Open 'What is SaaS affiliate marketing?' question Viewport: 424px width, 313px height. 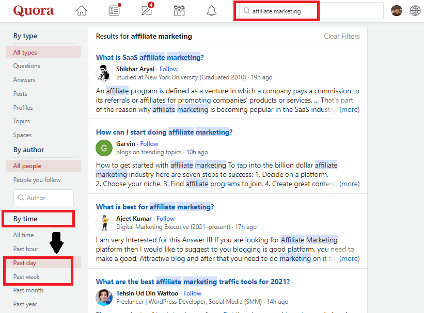coord(150,57)
